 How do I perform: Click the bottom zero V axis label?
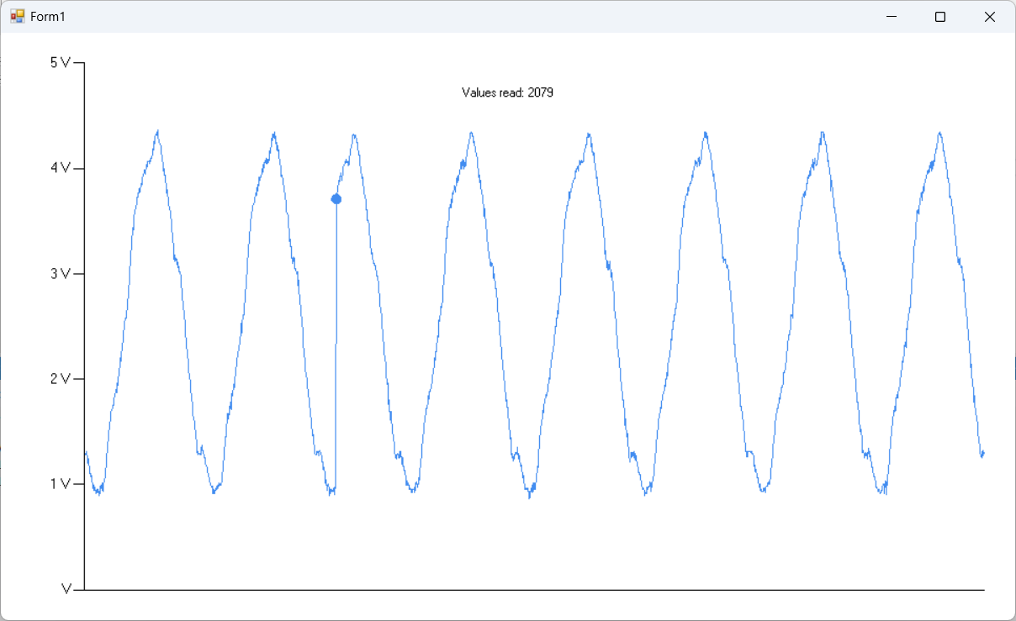click(x=66, y=590)
